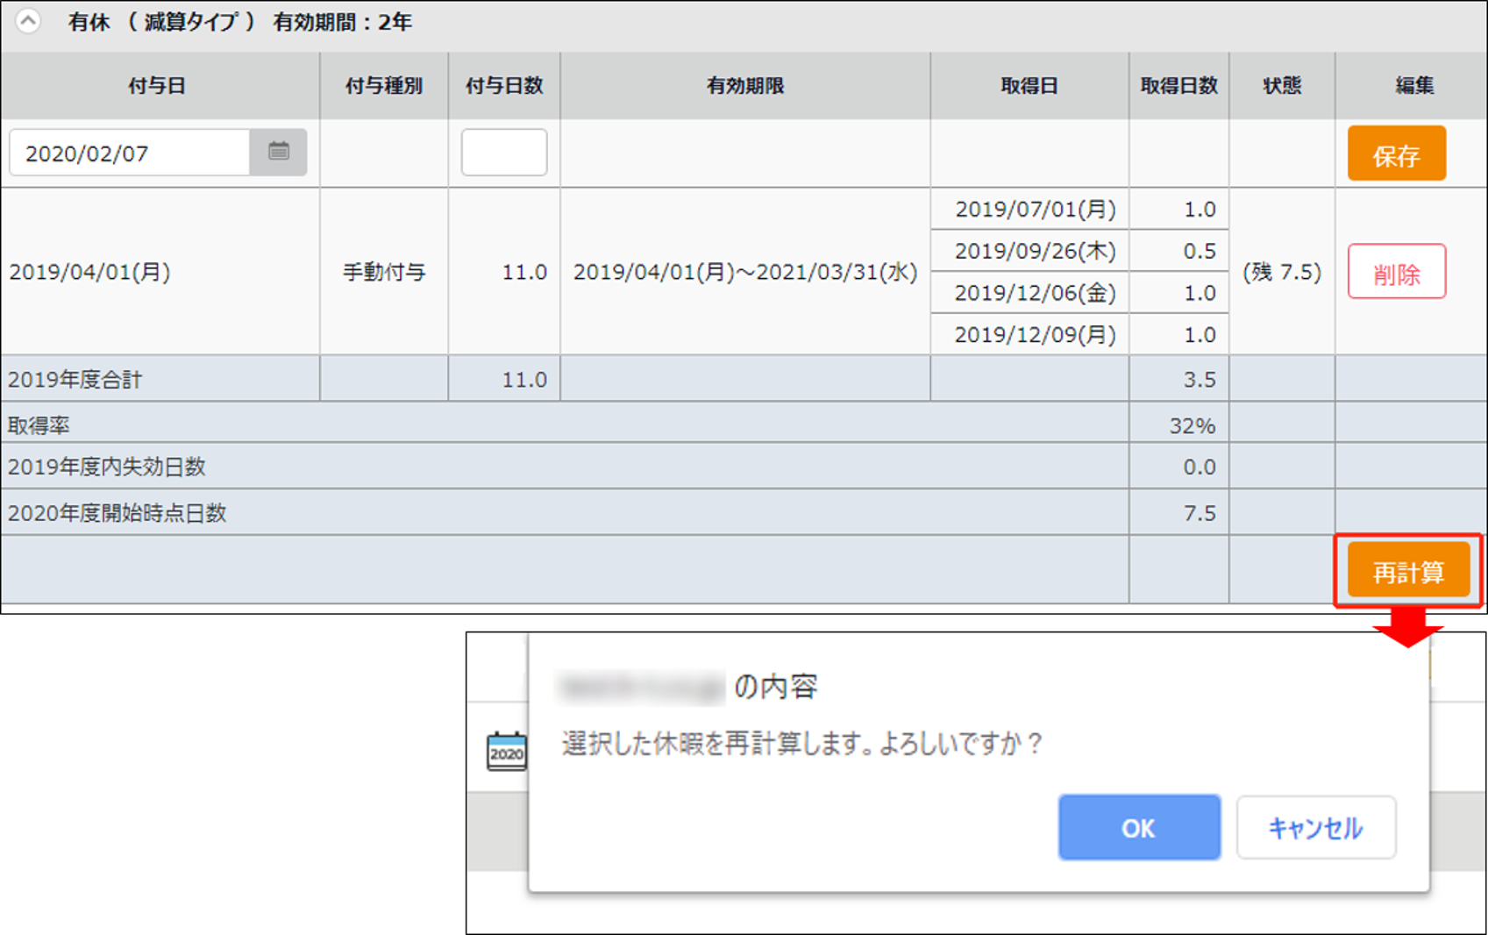Click the 付与種別 column header
The height and width of the screenshot is (935, 1488).
[x=383, y=85]
